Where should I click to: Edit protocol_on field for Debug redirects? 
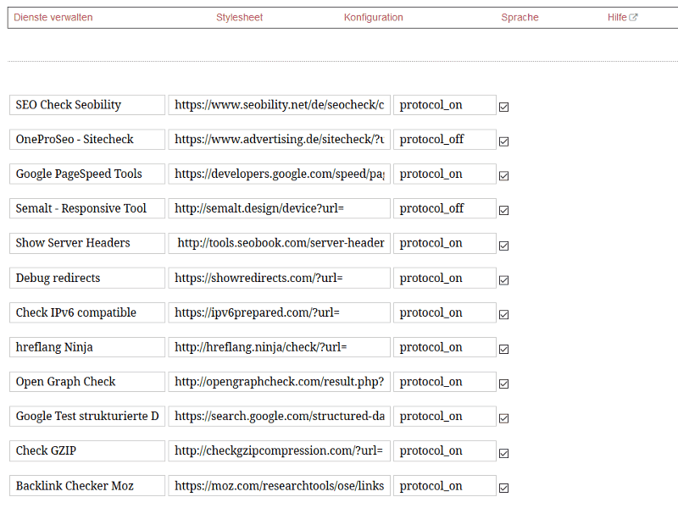pyautogui.click(x=444, y=278)
